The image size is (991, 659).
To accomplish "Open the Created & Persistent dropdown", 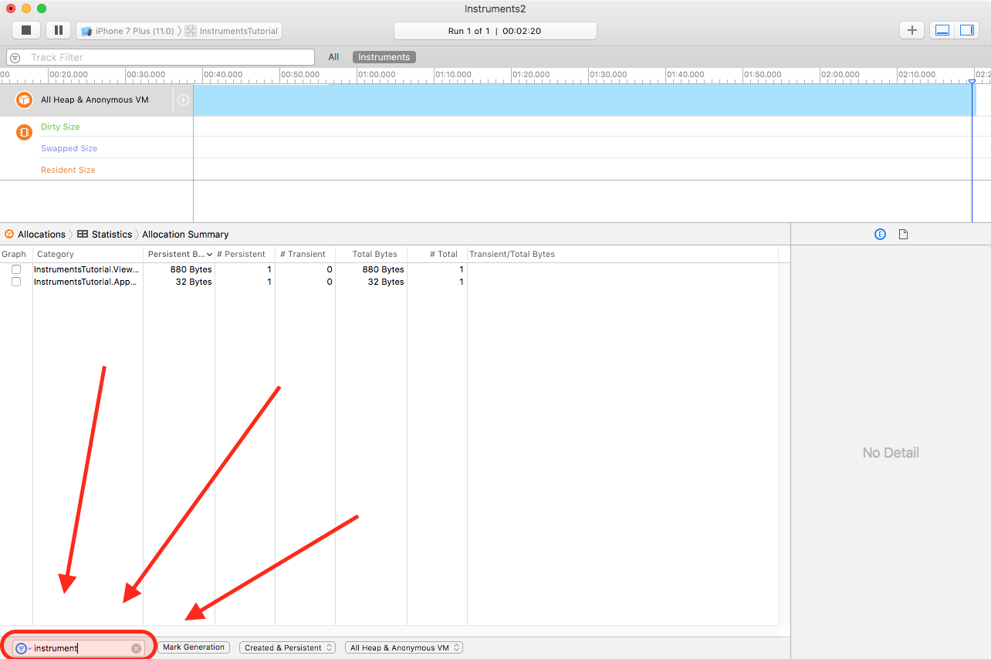I will 287,647.
